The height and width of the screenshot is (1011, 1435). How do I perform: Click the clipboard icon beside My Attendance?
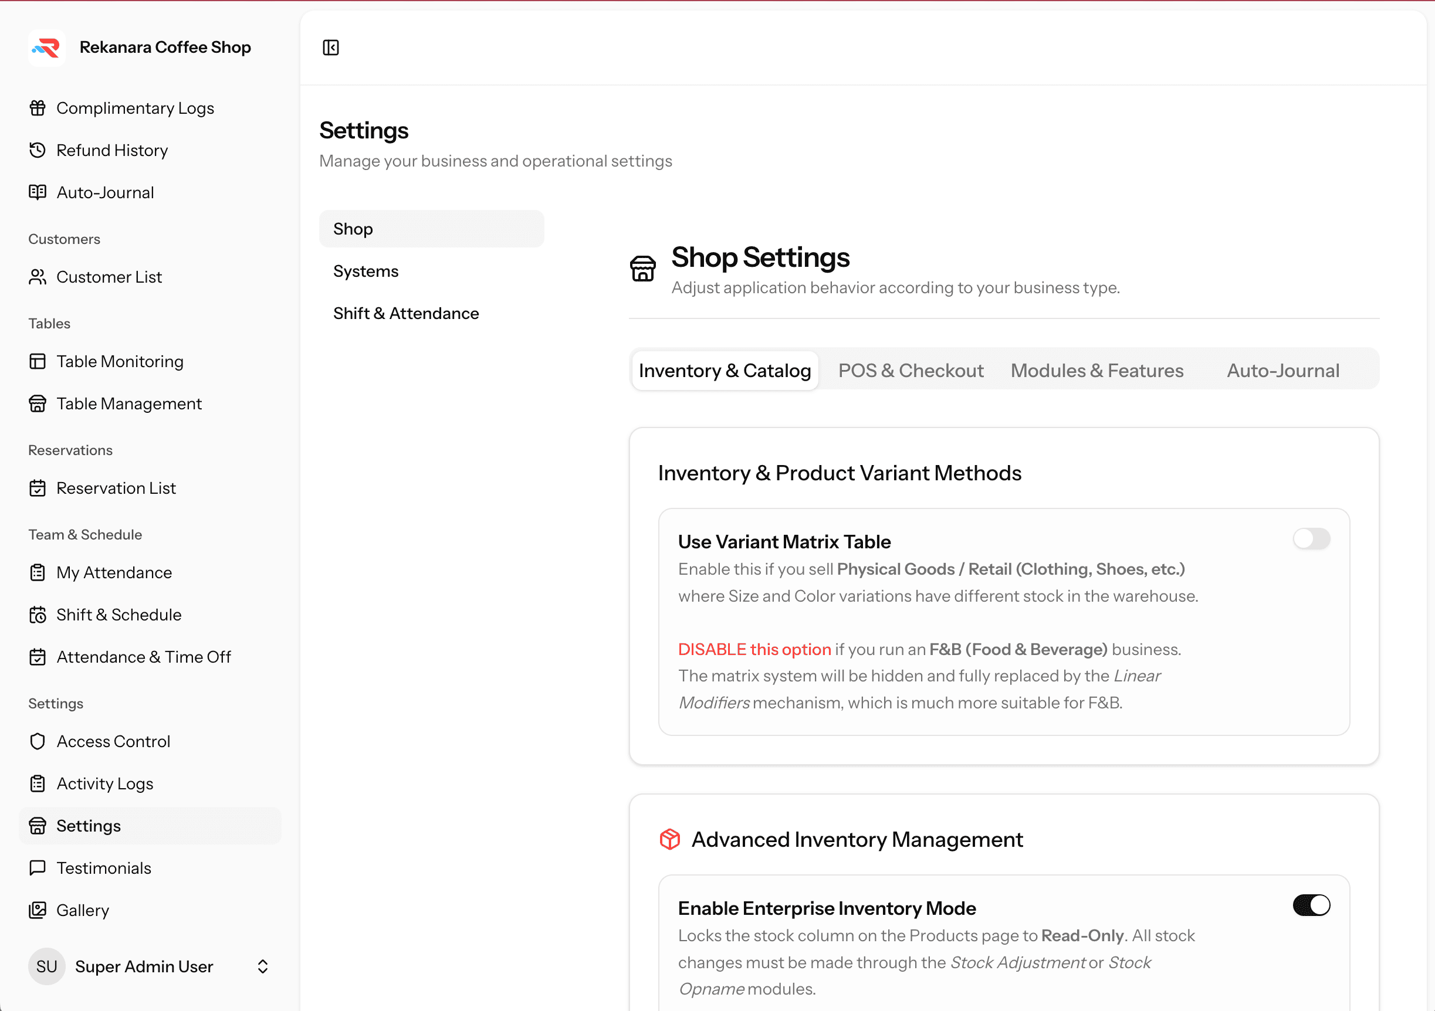point(38,572)
